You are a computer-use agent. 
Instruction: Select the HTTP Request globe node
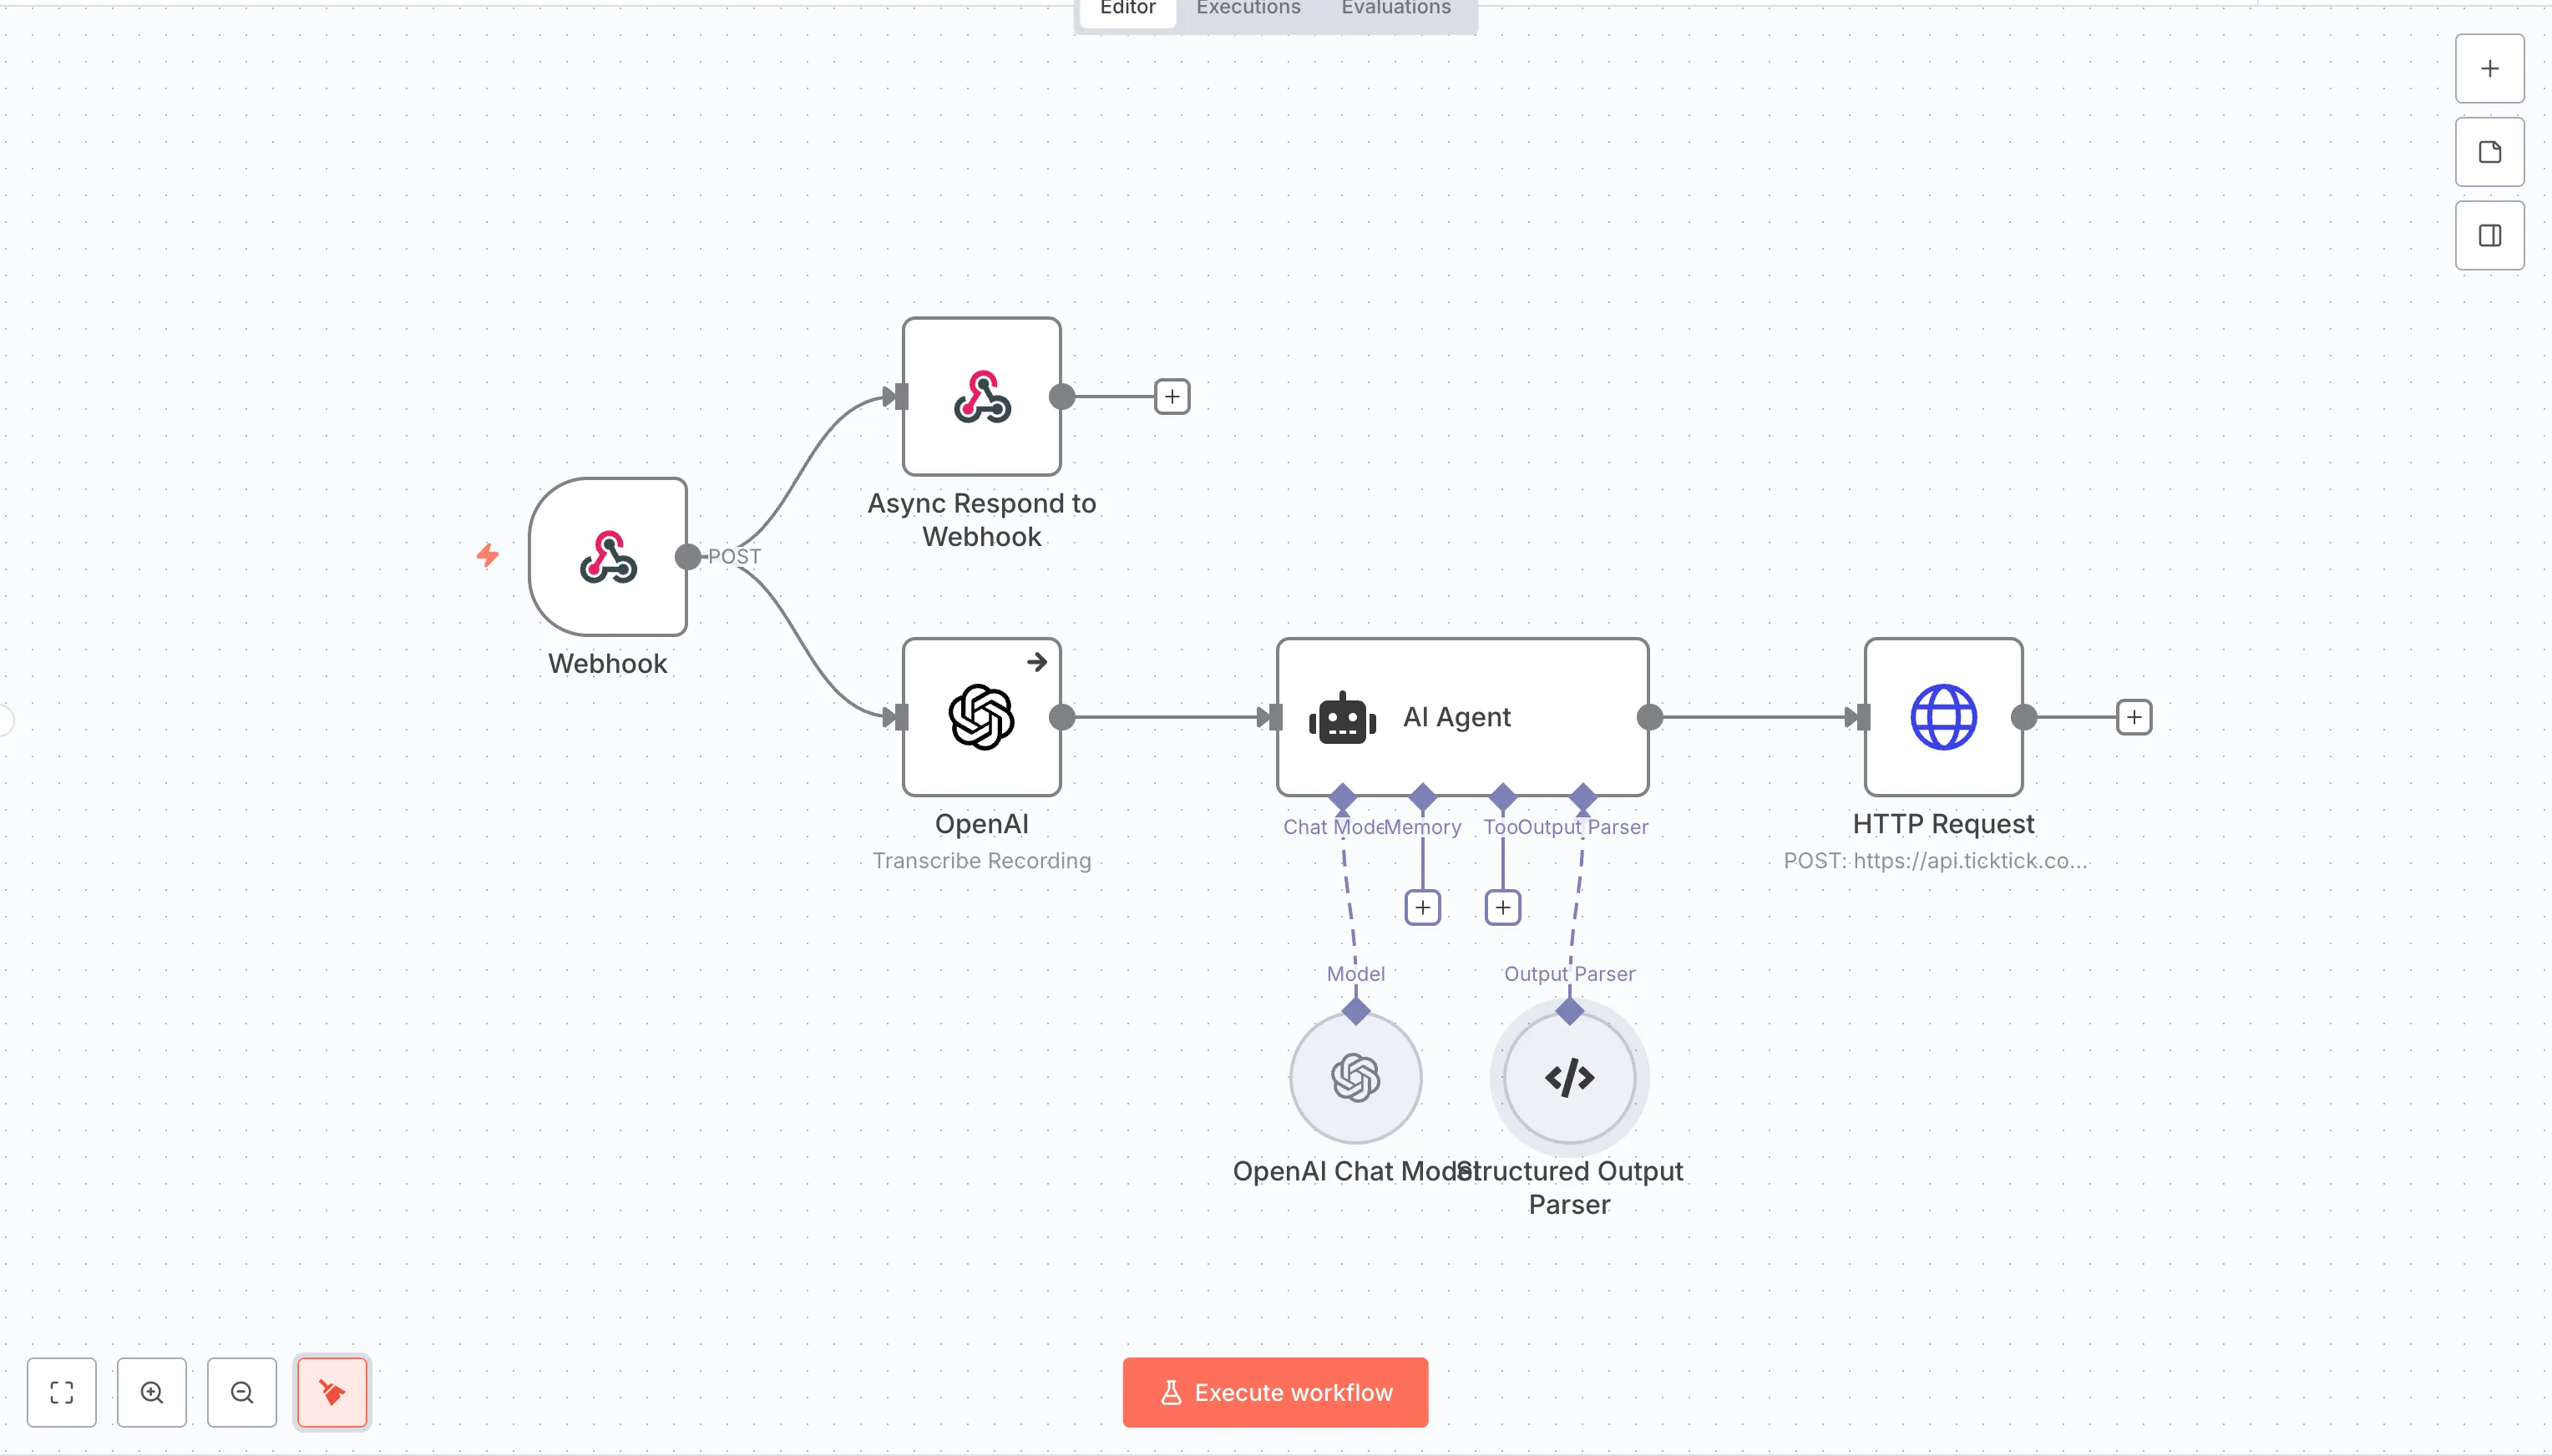(x=1943, y=717)
